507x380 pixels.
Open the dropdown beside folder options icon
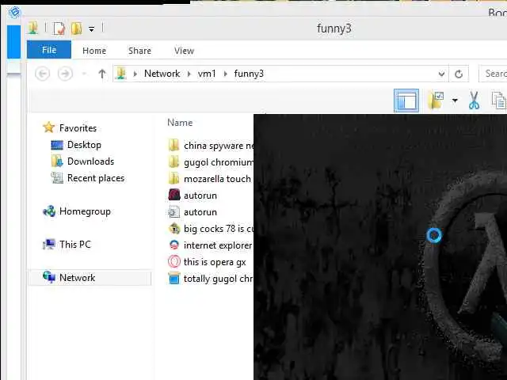455,101
